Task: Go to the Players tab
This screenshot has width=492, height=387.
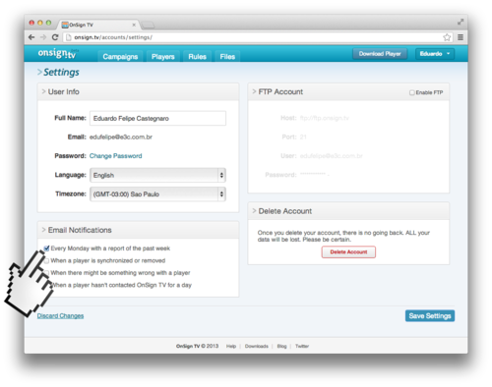Action: click(x=163, y=57)
